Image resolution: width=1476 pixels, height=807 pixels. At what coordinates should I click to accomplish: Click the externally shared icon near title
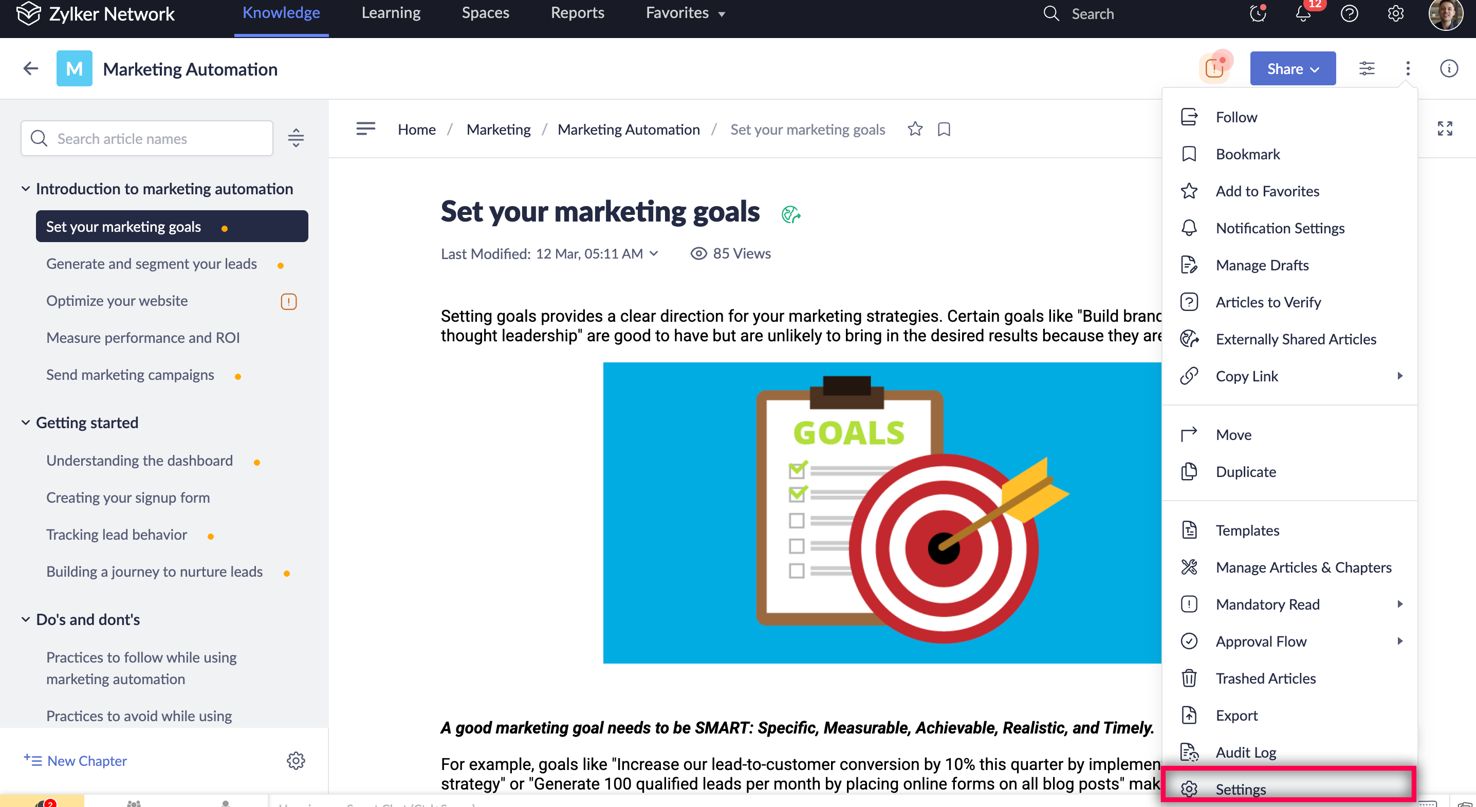coord(791,214)
